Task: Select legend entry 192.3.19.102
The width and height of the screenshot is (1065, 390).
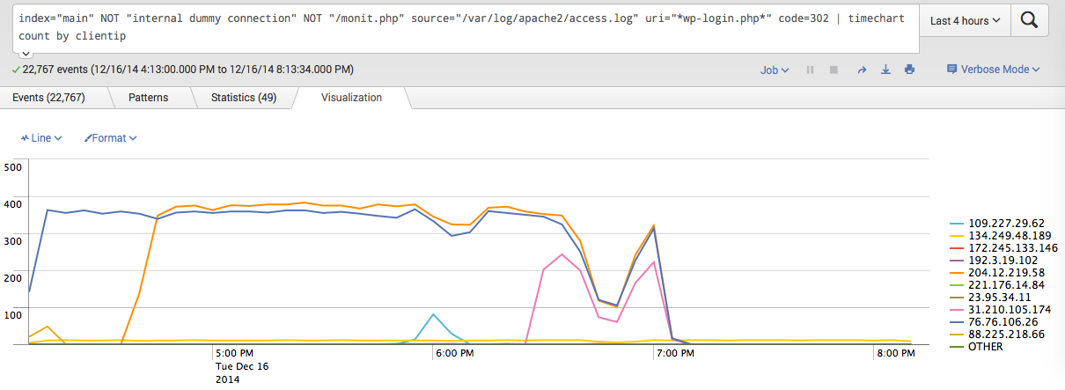Action: click(995, 261)
